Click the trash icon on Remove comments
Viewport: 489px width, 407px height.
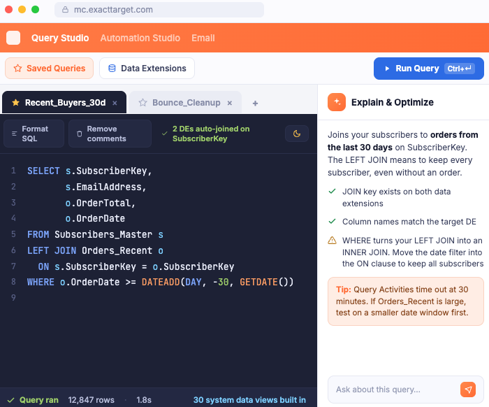(x=80, y=134)
